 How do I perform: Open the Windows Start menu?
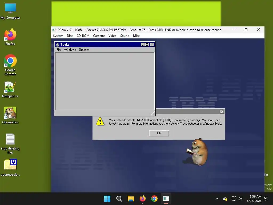[x=107, y=199]
